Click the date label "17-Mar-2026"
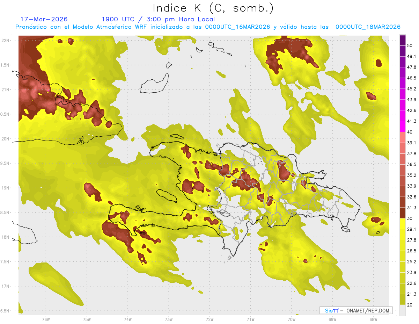Viewport: 419px width, 324px height. point(44,19)
